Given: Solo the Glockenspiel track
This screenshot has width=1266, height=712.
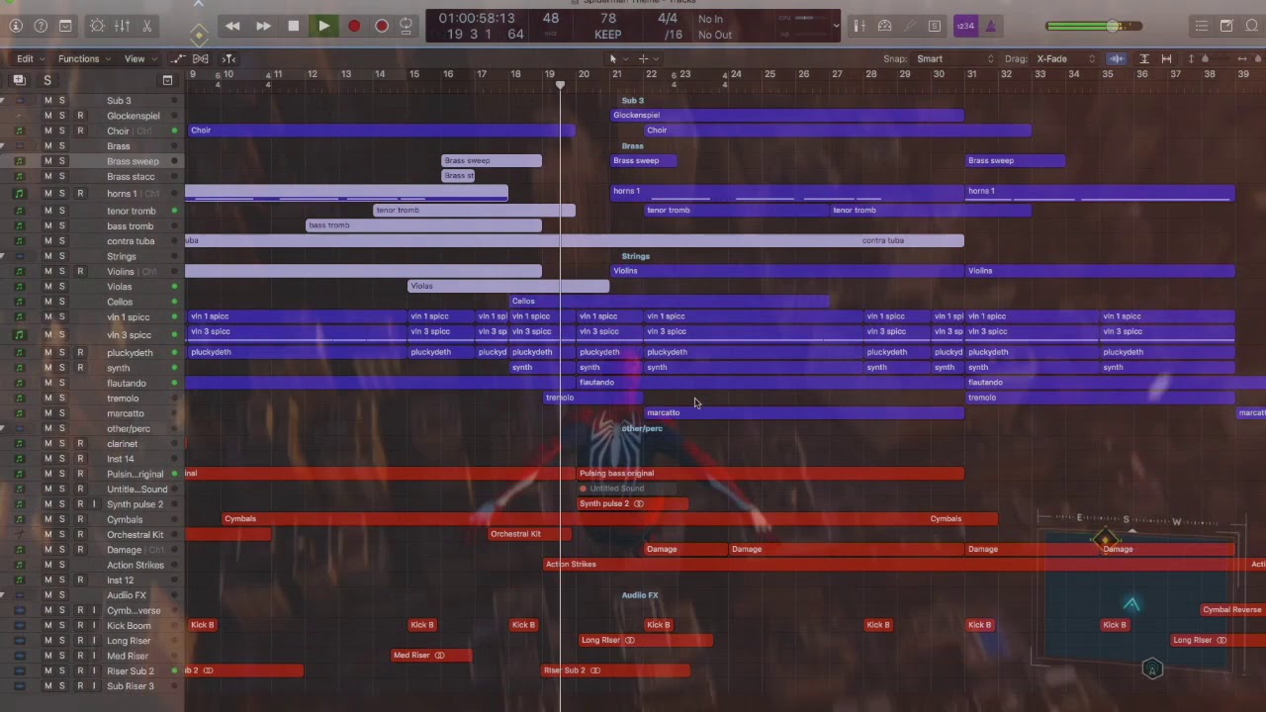Looking at the screenshot, I should (x=61, y=116).
